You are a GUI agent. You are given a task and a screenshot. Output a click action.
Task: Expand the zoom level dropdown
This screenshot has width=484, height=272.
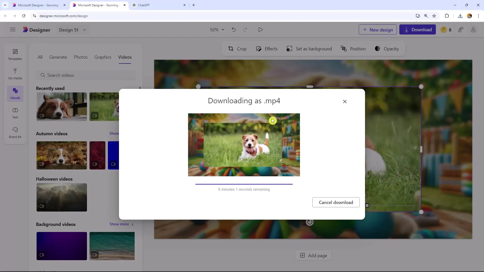[217, 29]
